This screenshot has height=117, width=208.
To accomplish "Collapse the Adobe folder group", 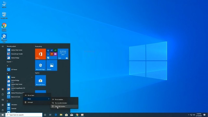I will point(32,77).
